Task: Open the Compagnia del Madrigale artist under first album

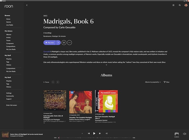Action: tap(52, 120)
